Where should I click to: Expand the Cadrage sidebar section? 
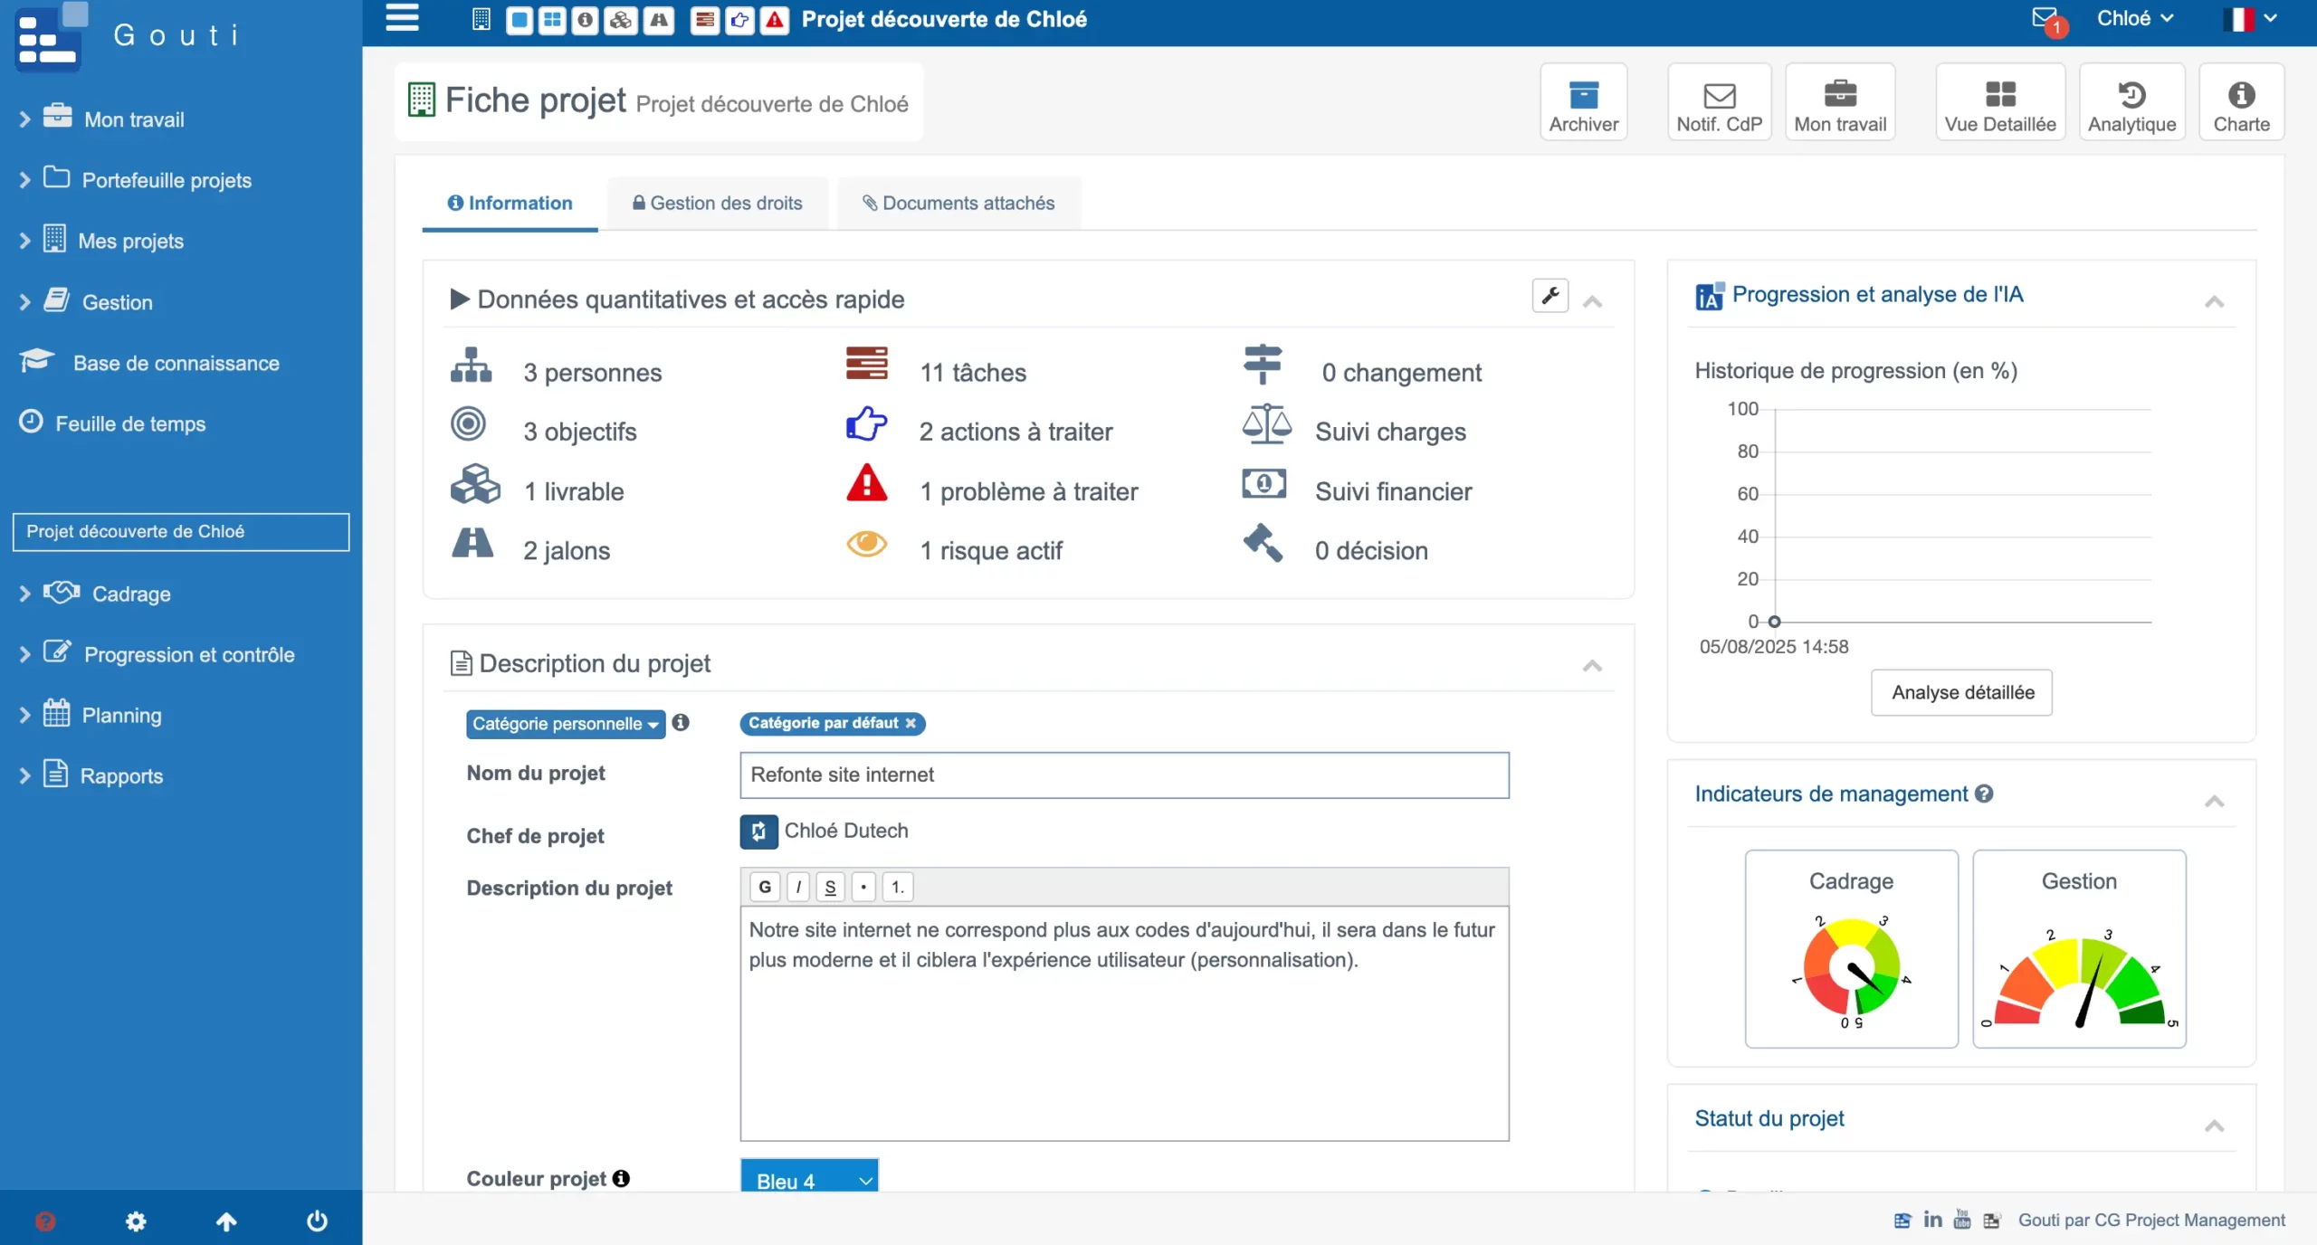[131, 594]
